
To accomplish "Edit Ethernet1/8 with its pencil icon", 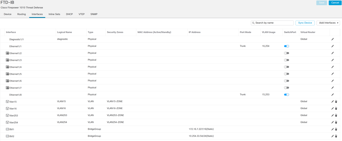I will coord(332,95).
